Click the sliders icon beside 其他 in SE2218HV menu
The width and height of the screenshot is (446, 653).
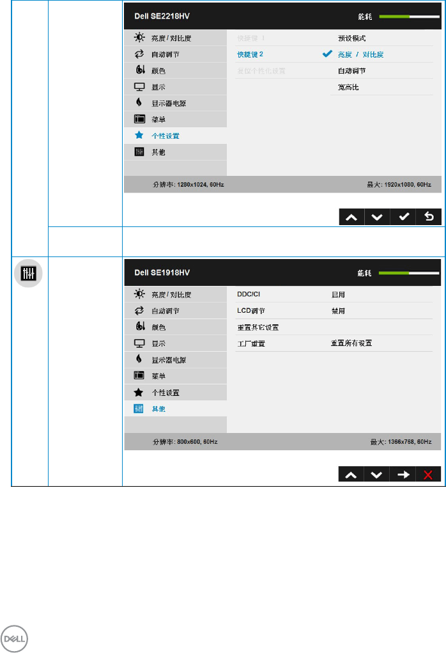pyautogui.click(x=139, y=152)
